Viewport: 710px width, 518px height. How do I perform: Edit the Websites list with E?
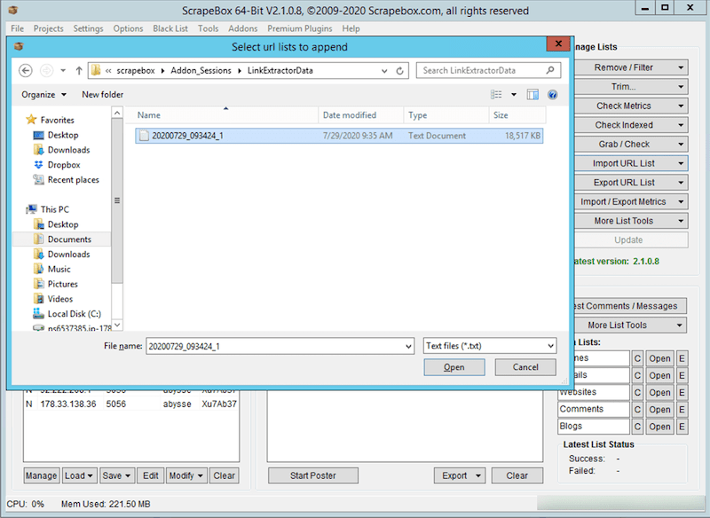click(682, 392)
